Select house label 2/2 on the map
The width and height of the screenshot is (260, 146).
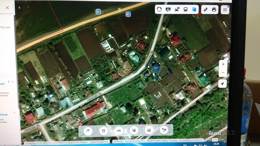pyautogui.click(x=146, y=75)
